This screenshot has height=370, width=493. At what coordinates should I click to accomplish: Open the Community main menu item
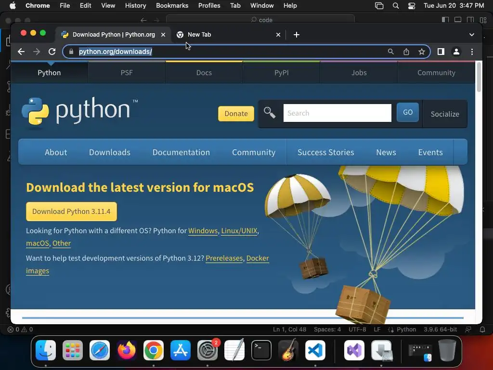254,152
